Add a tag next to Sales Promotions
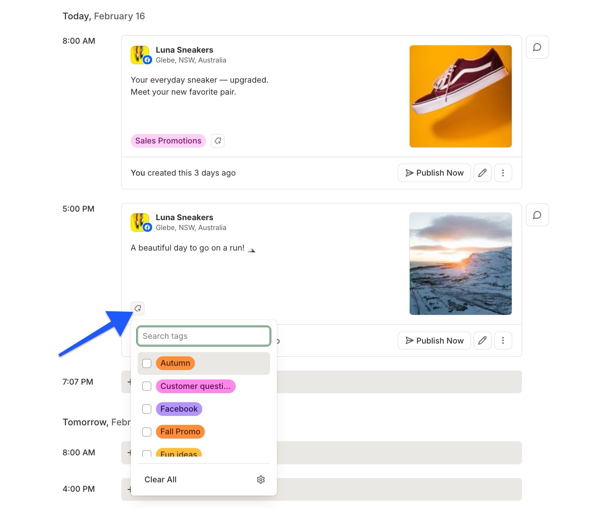 point(218,140)
